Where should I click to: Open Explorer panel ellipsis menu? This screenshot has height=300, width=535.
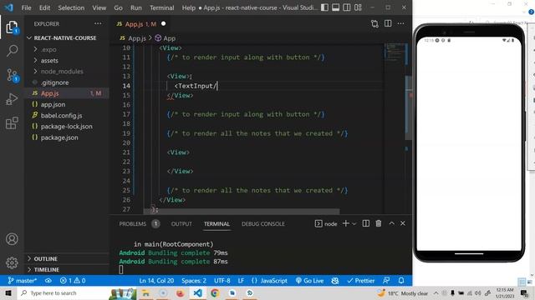pos(98,23)
